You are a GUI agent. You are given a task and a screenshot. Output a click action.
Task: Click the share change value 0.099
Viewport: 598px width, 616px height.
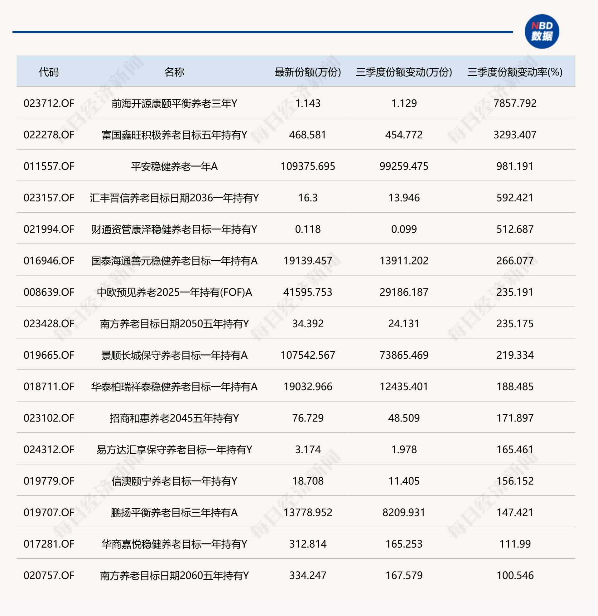pos(404,229)
